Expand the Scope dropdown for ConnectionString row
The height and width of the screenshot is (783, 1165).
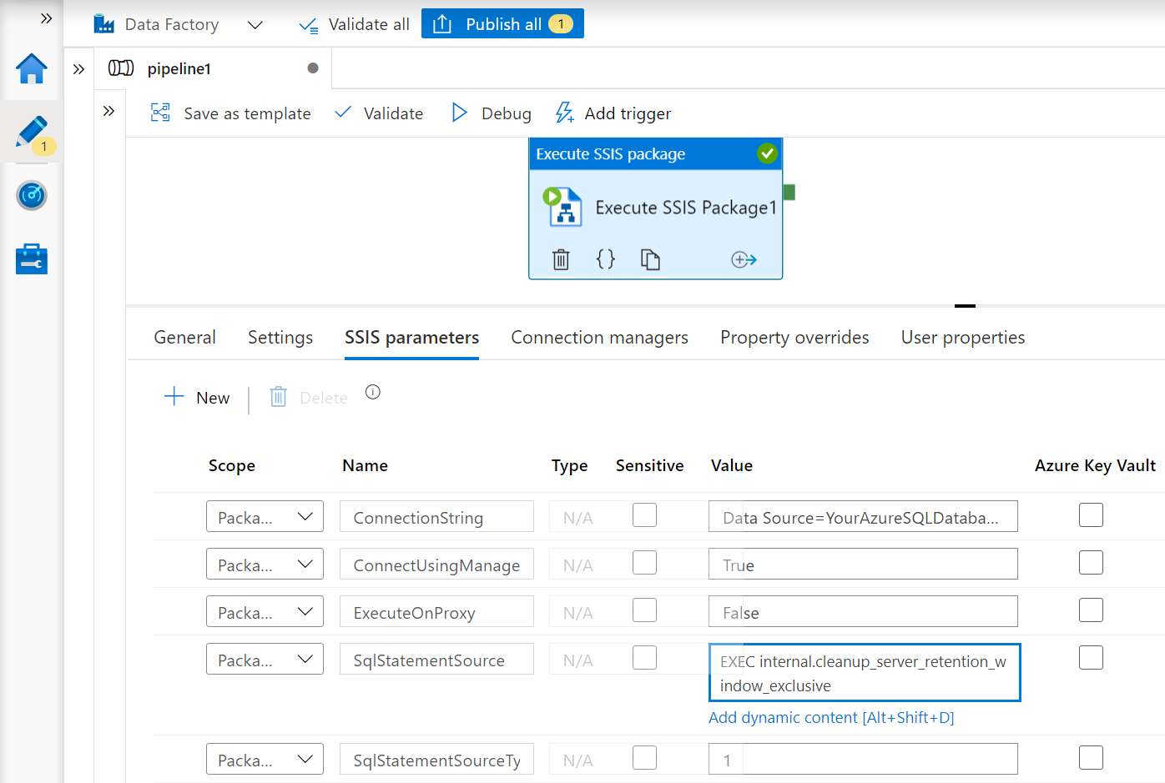[265, 517]
